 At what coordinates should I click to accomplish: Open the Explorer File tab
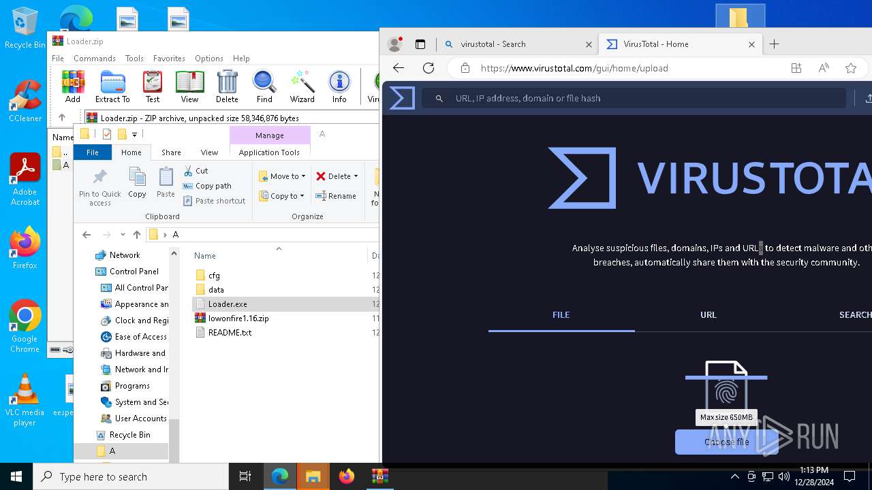(93, 152)
